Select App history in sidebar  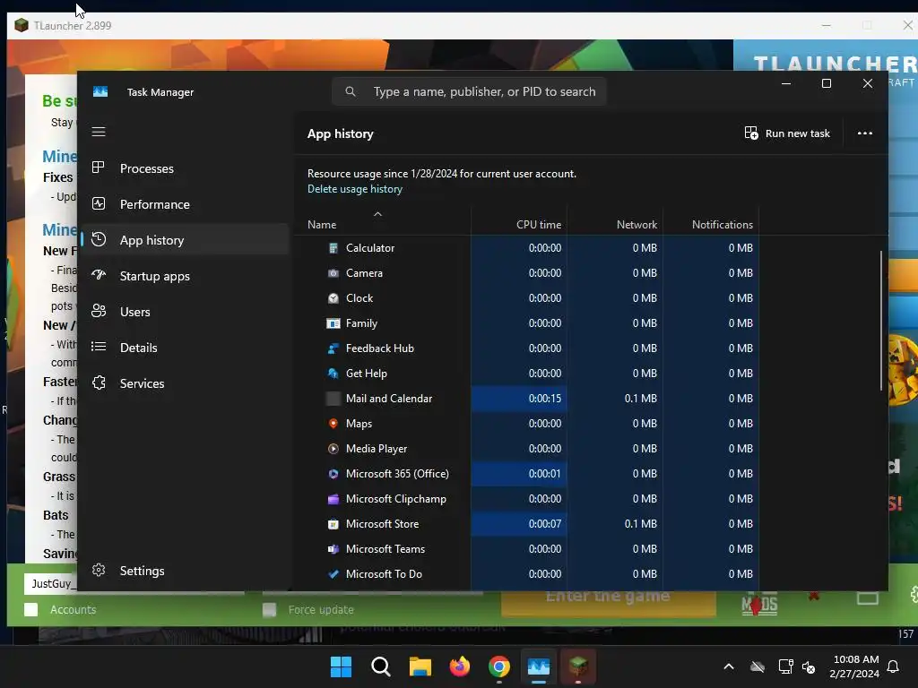[x=185, y=240]
